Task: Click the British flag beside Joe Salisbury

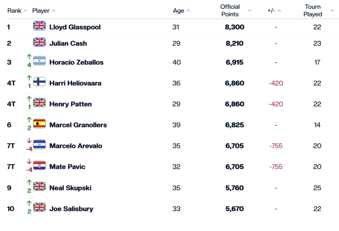Action: click(39, 208)
